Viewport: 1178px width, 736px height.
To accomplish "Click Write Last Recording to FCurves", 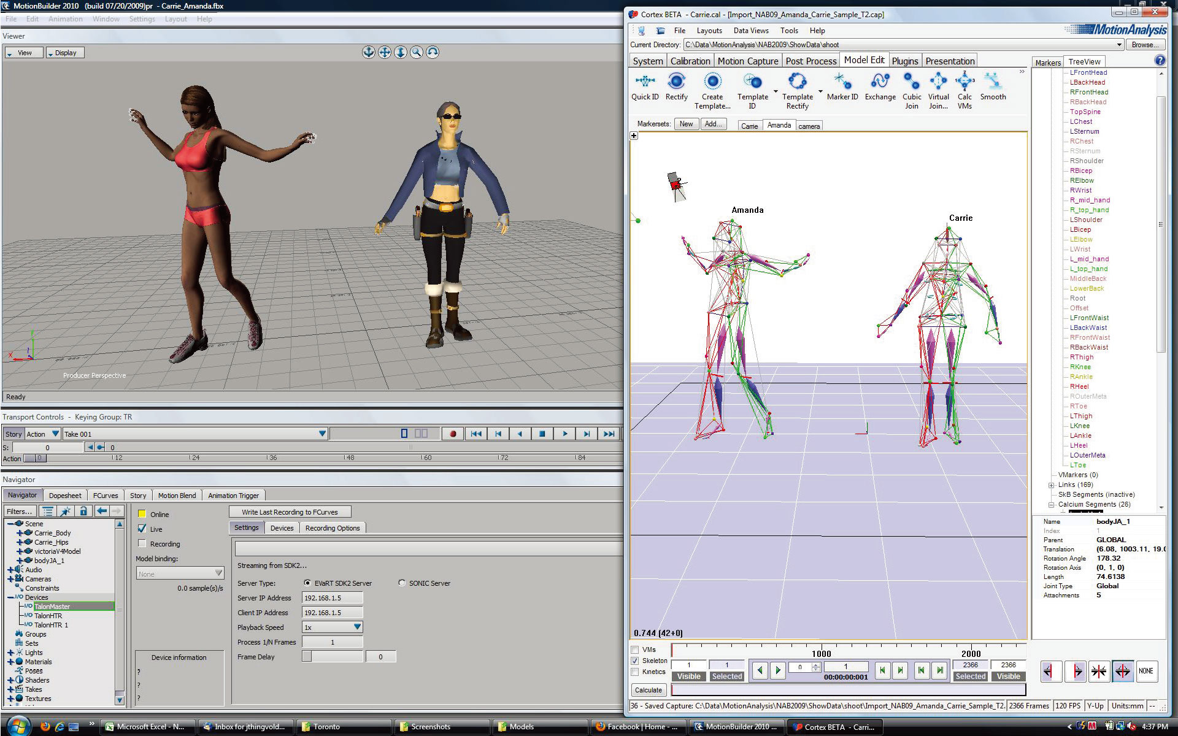I will click(290, 512).
